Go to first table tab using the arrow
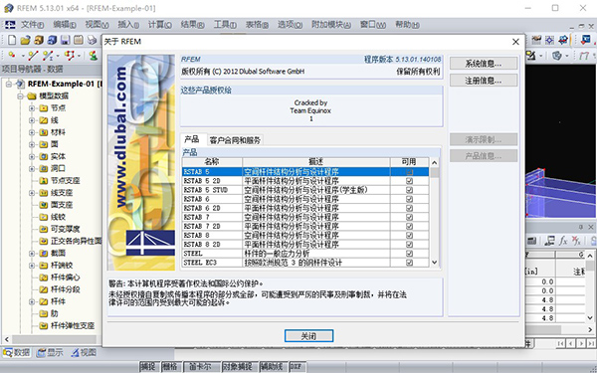 click(560, 344)
